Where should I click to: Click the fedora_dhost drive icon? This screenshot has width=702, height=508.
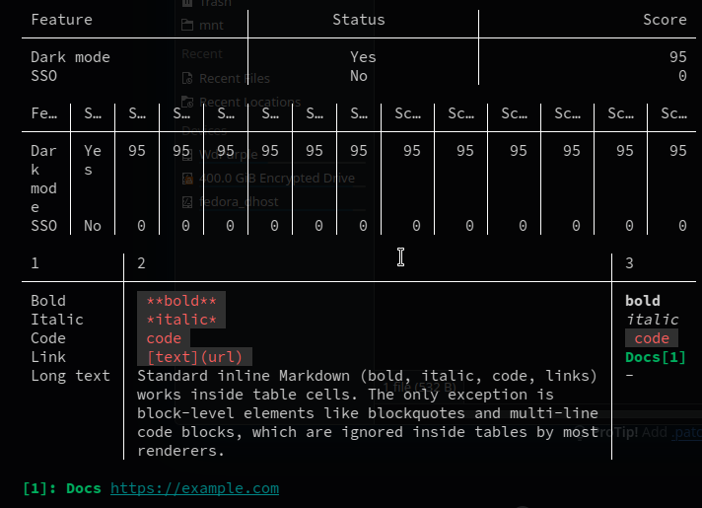(x=187, y=202)
